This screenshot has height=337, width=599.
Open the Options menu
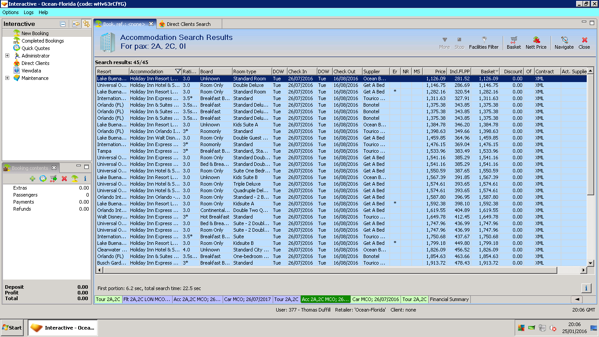point(11,12)
